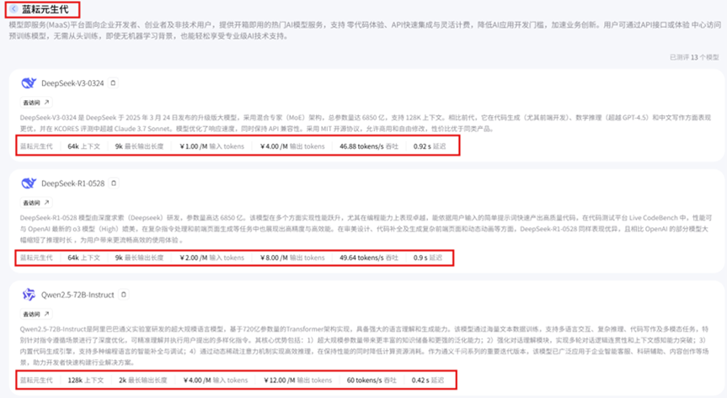
Task: Click 蓝耘元生代 provider label in DeepSeek-V3-0324 row
Action: click(x=36, y=146)
